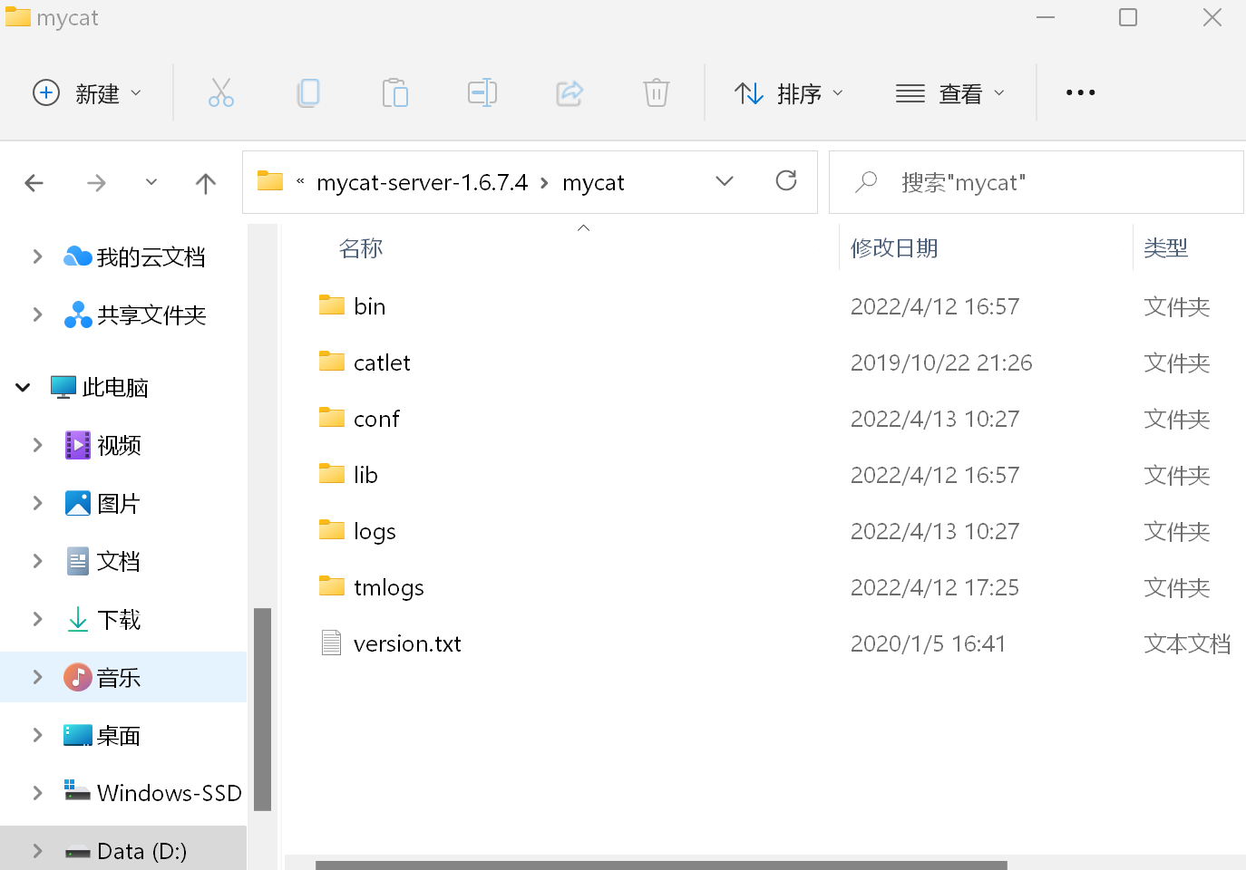
Task: Expand 下载 tree node chevron
Action: (37, 619)
